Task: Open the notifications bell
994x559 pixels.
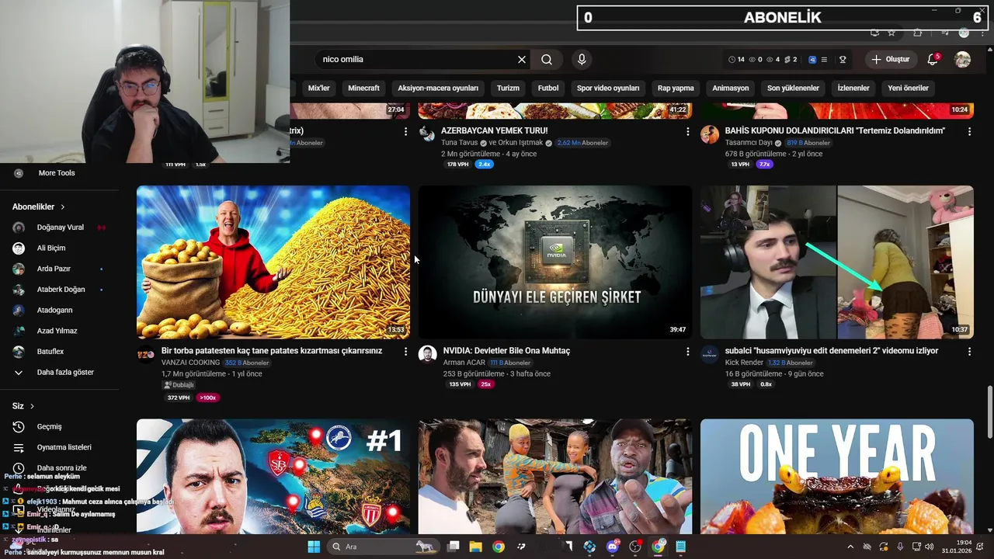Action: [933, 60]
